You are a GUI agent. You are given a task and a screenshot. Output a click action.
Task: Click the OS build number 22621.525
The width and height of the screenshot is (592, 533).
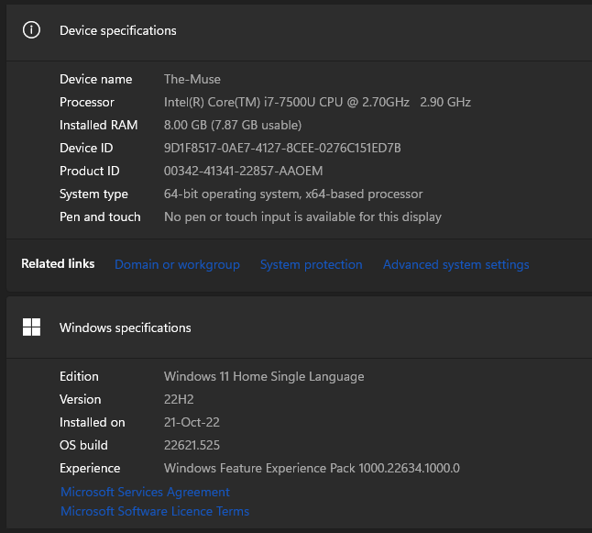(x=192, y=445)
